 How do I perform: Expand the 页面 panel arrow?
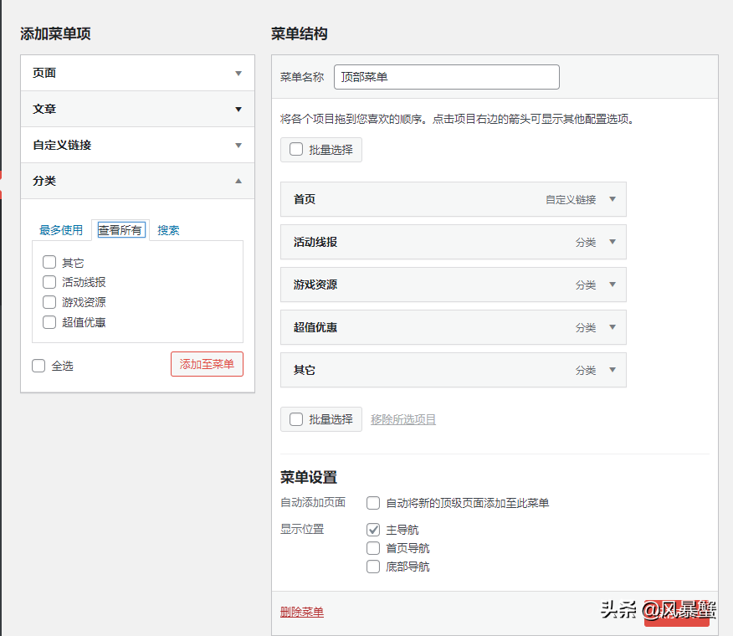(x=238, y=73)
